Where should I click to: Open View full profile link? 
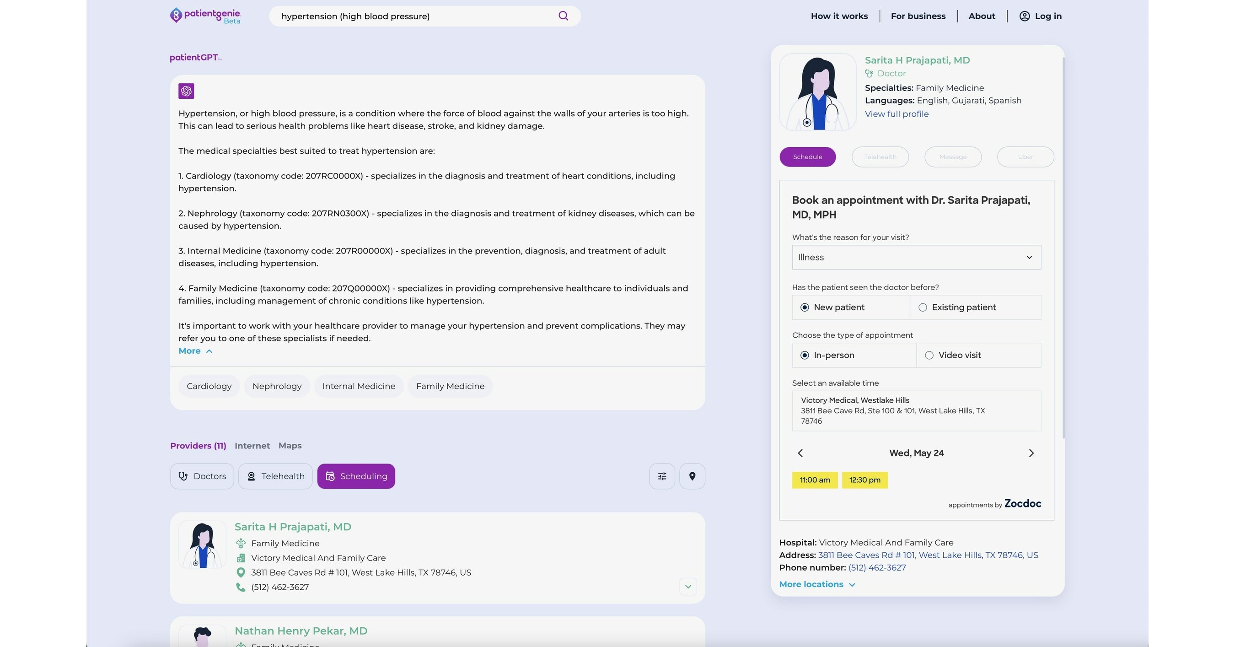[x=896, y=113]
